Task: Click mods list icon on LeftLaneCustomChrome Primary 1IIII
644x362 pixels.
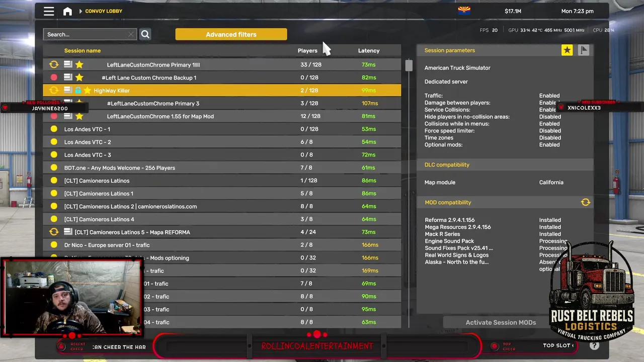Action: coord(68,64)
